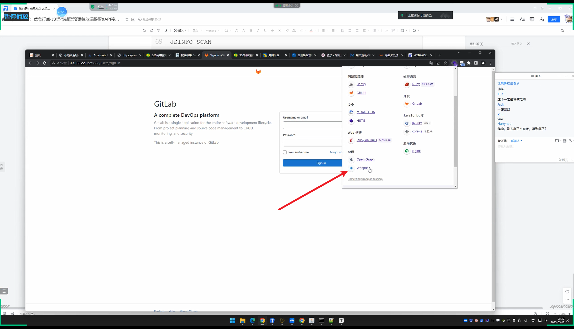
Task: Switch to the Assetnote browser tab
Action: tap(100, 55)
